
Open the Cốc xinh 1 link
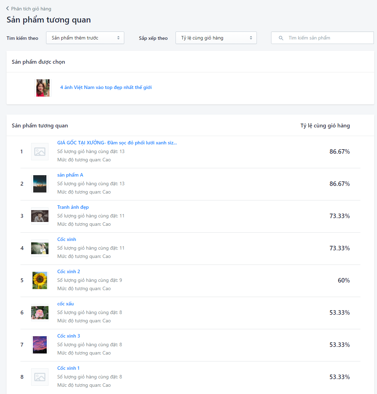pos(68,368)
